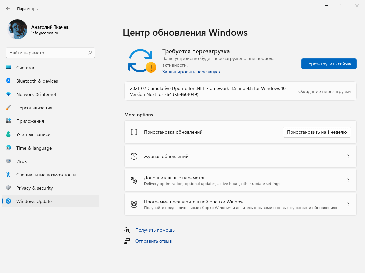Open the Запланировать перезапуск link
The width and height of the screenshot is (365, 273).
[191, 72]
